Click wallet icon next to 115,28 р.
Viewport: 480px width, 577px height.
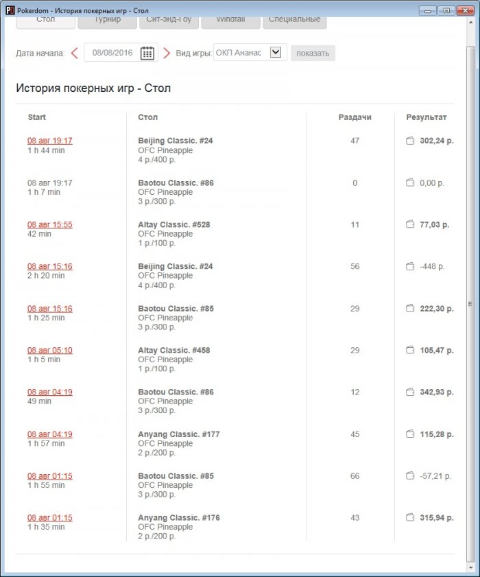pyautogui.click(x=410, y=434)
